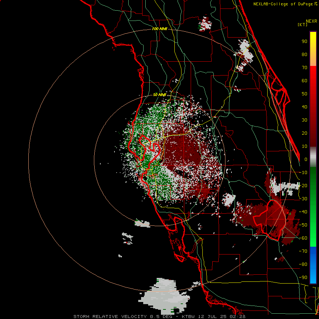Click the -70 value on velocity scale
This screenshot has width=319, height=319.
click(303, 251)
